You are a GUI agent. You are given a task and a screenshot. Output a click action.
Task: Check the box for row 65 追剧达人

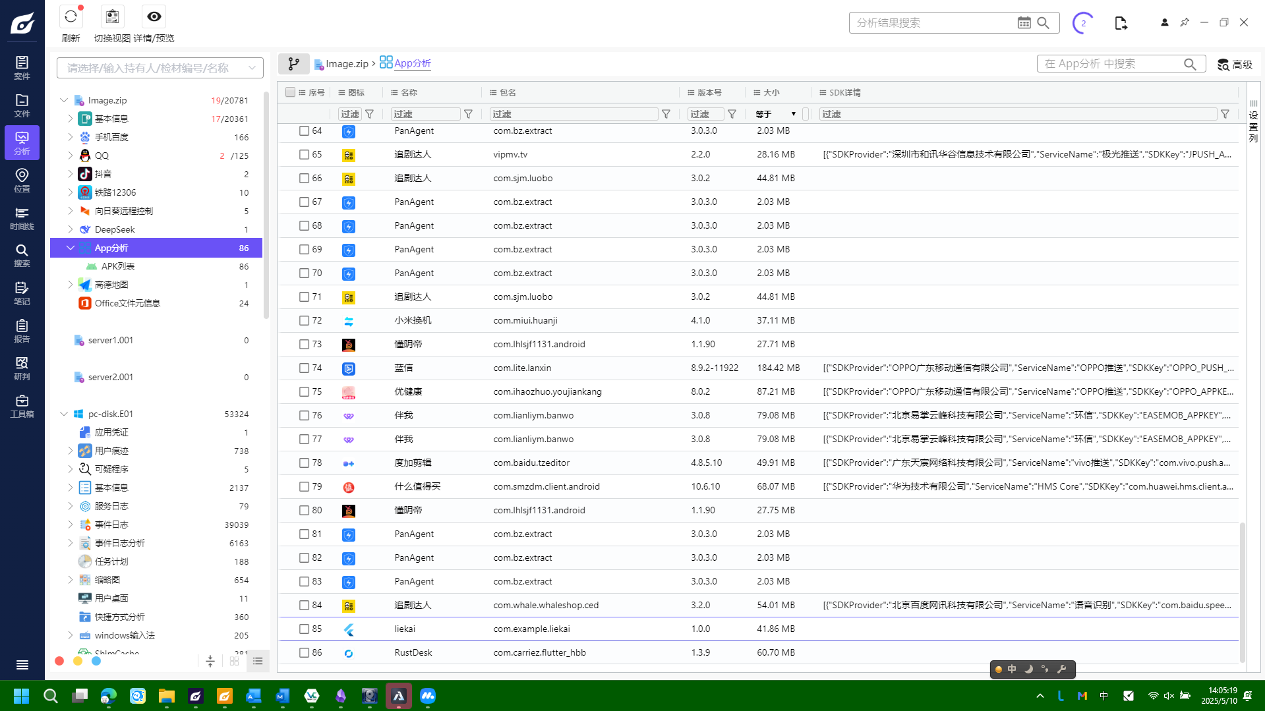(x=304, y=154)
